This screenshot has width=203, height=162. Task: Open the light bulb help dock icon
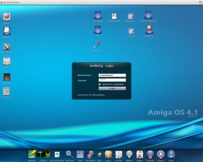pos(129,154)
